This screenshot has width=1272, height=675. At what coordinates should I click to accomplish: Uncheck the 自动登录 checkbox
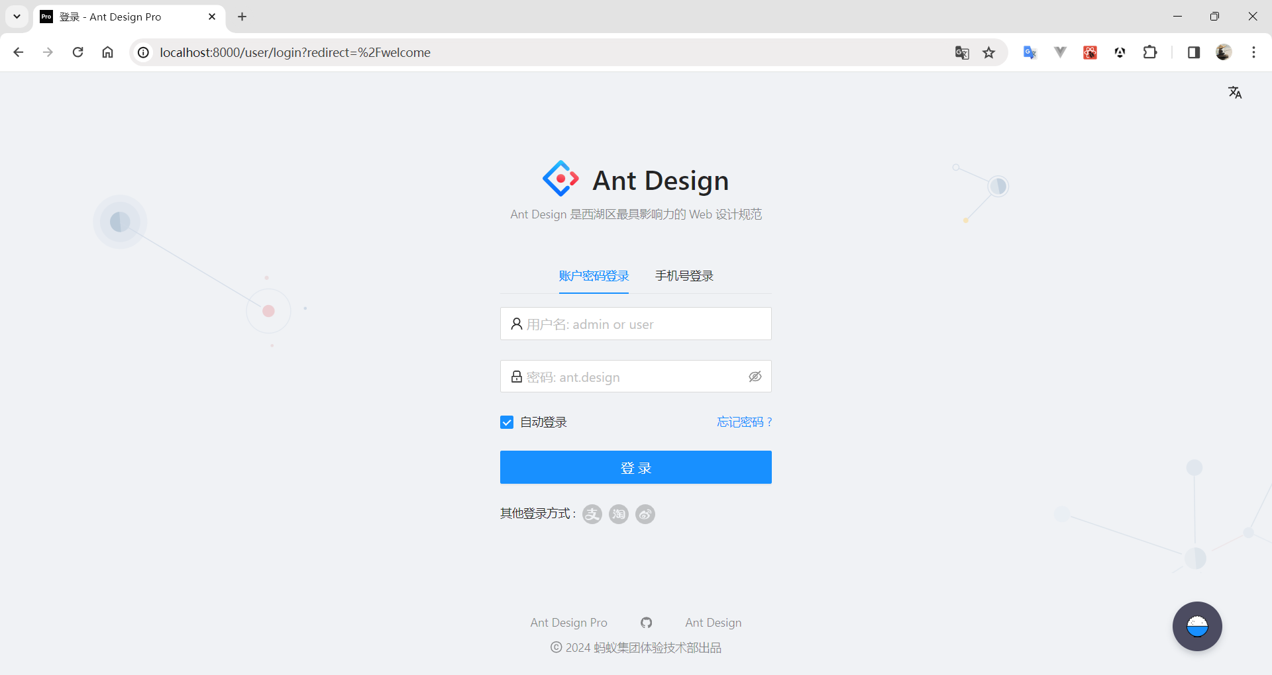(507, 422)
